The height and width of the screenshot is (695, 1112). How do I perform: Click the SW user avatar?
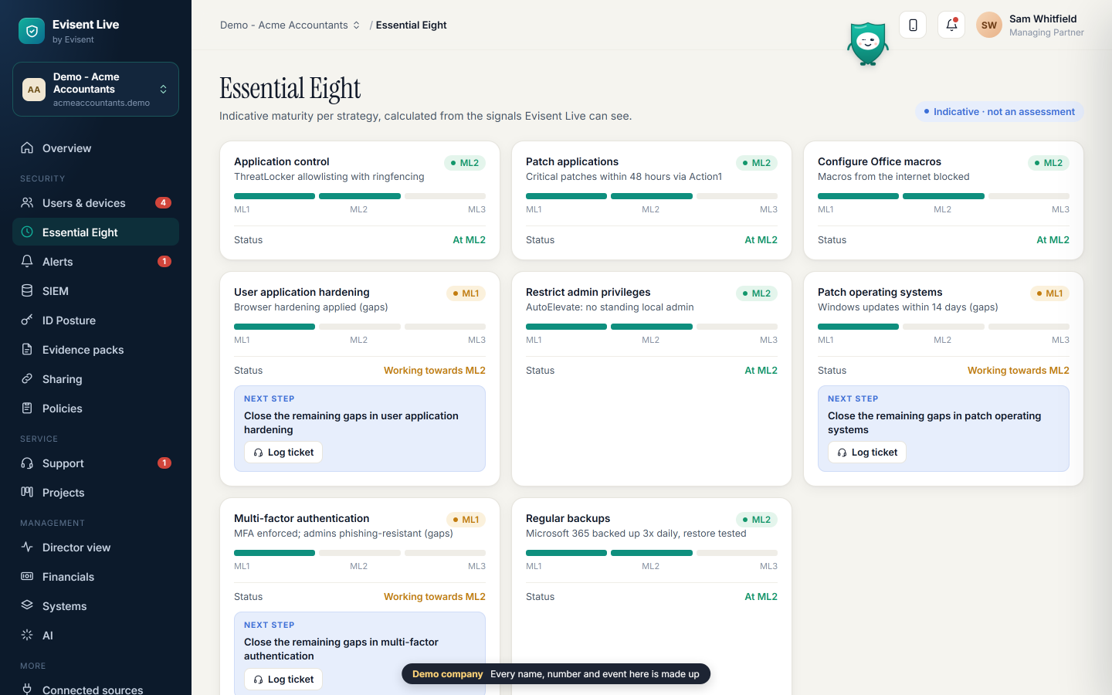click(x=989, y=25)
